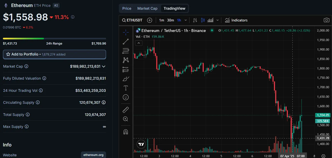Click the 1,554.05 current price label
The image size is (332, 158).
point(323,115)
